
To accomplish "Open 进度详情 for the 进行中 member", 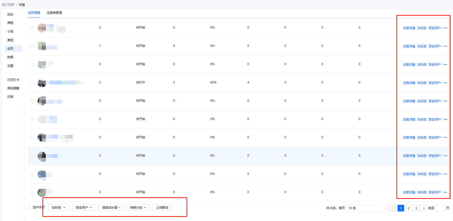I will [x=409, y=83].
